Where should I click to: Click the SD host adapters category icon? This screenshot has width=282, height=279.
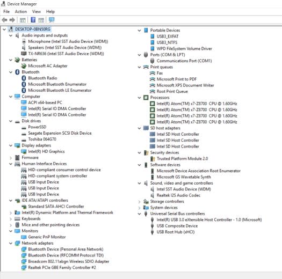pyautogui.click(x=146, y=128)
